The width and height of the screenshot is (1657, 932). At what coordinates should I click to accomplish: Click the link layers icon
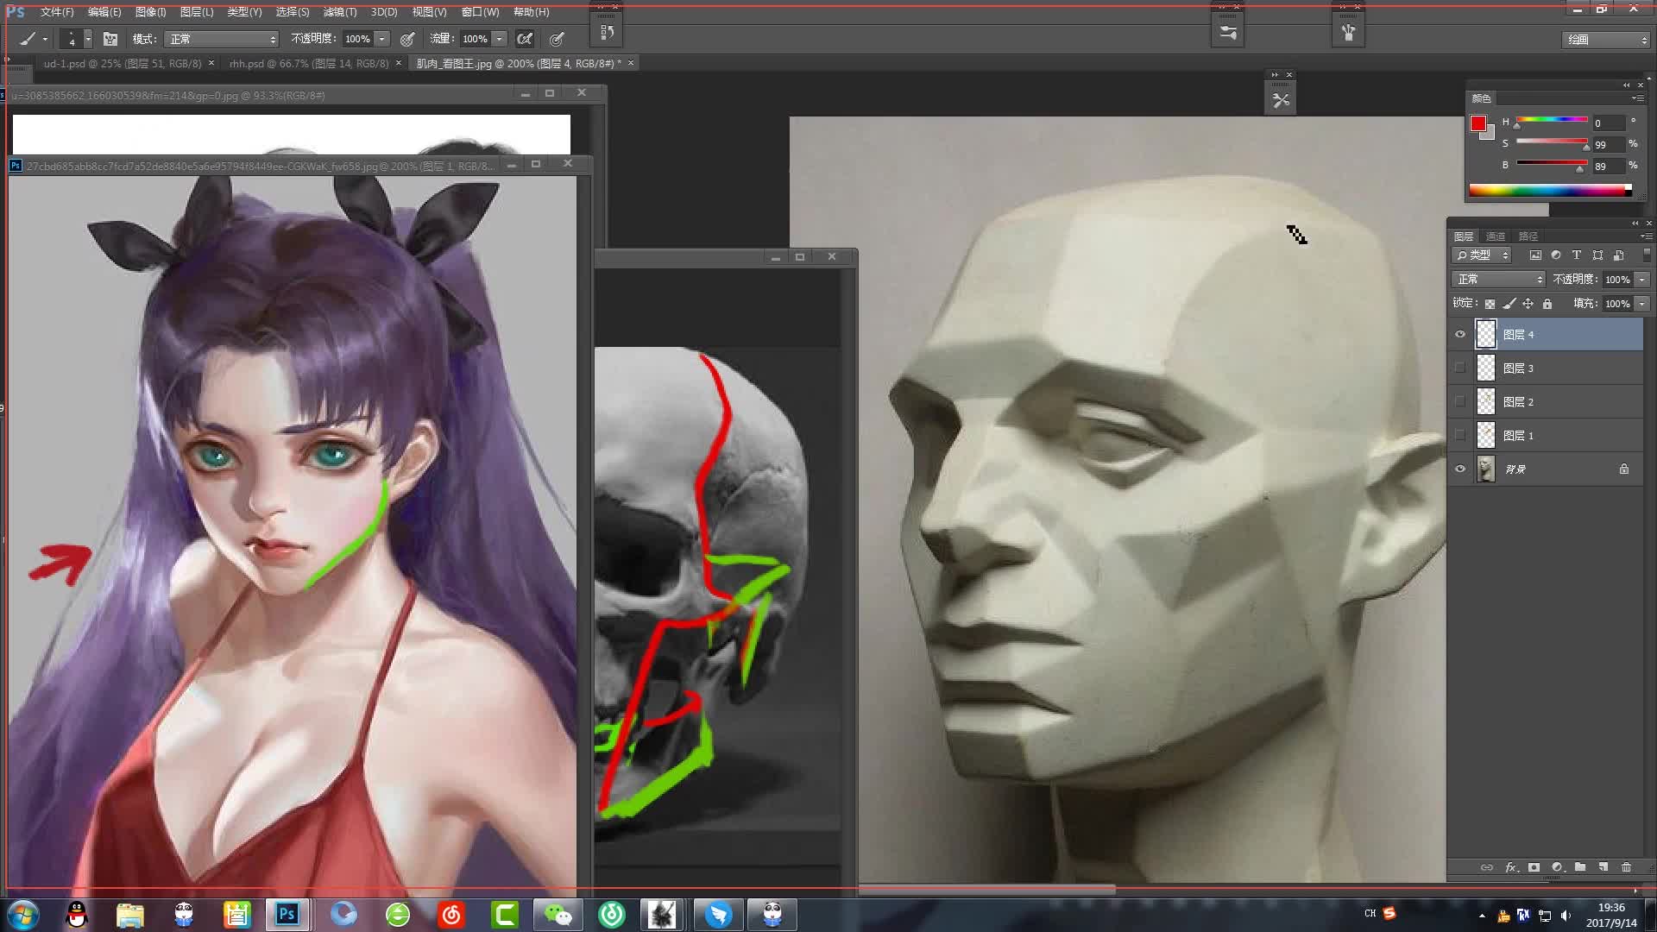click(x=1487, y=867)
